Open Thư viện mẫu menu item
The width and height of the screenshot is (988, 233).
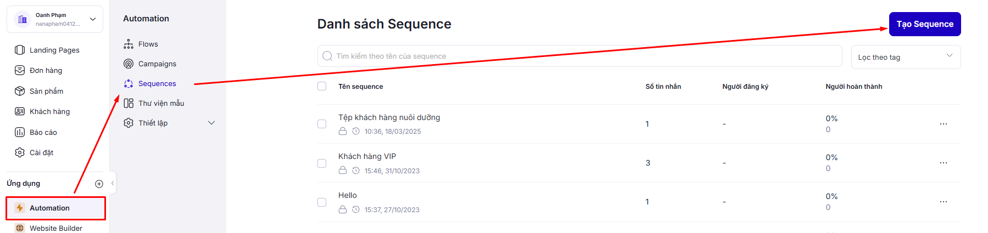161,103
